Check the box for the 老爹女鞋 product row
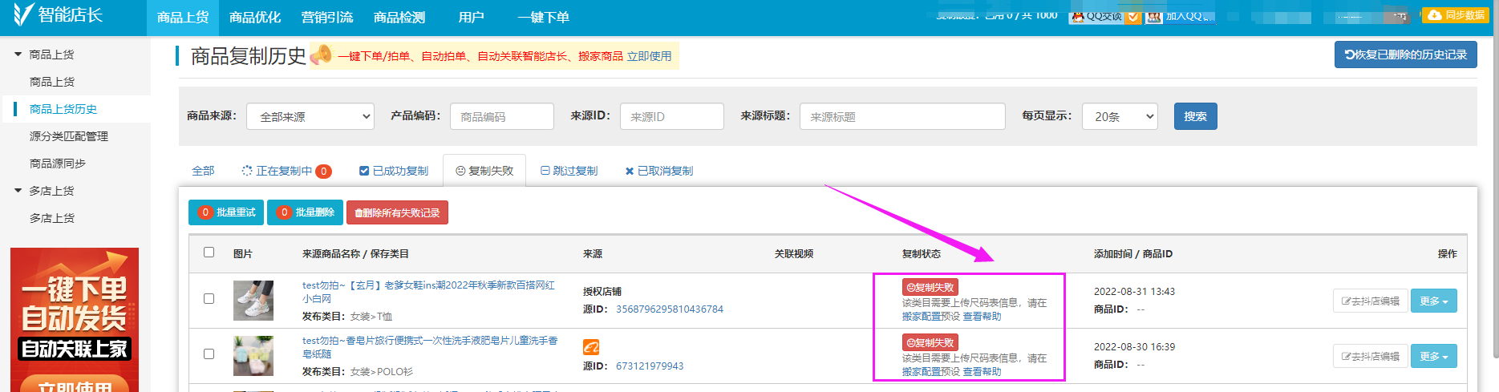The image size is (1499, 392). point(209,299)
